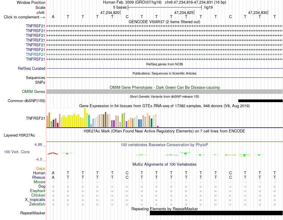283x220 pixels.
Task: Select the Window Position label
Action: coord(31,2)
